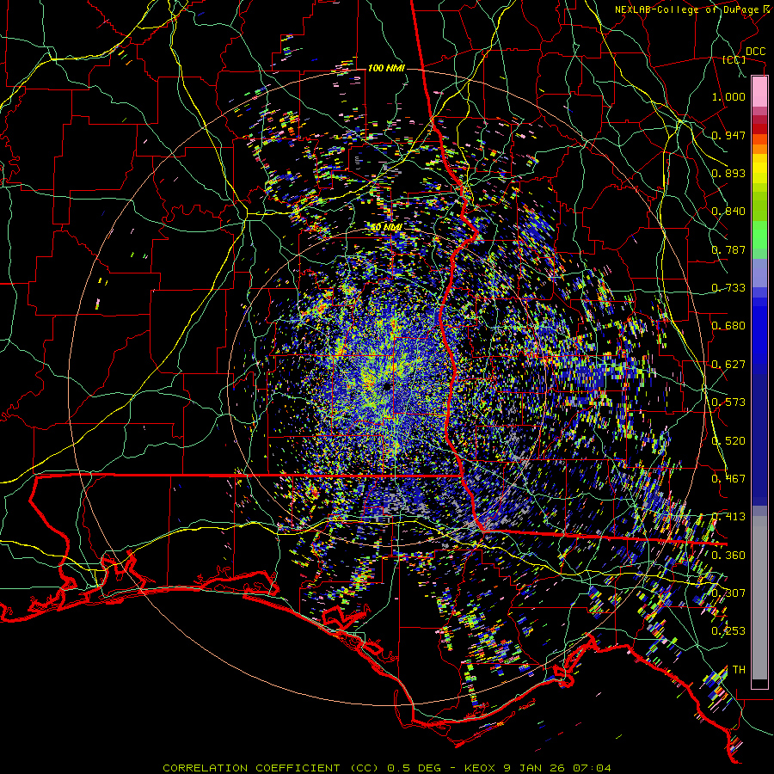Screen dimensions: 774x774
Task: Click the 50 NMI range ring label
Action: tap(386, 227)
